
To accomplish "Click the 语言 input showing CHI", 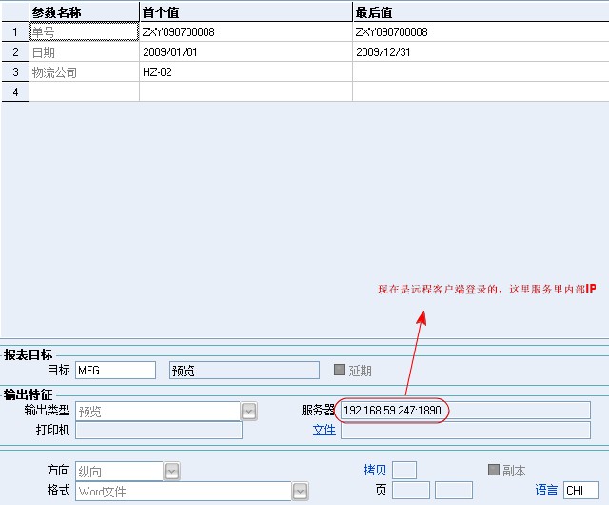I will pyautogui.click(x=580, y=491).
